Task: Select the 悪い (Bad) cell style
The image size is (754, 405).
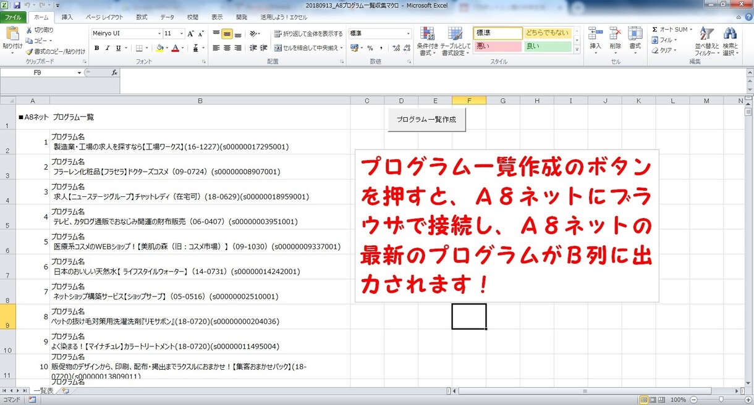Action: point(498,46)
